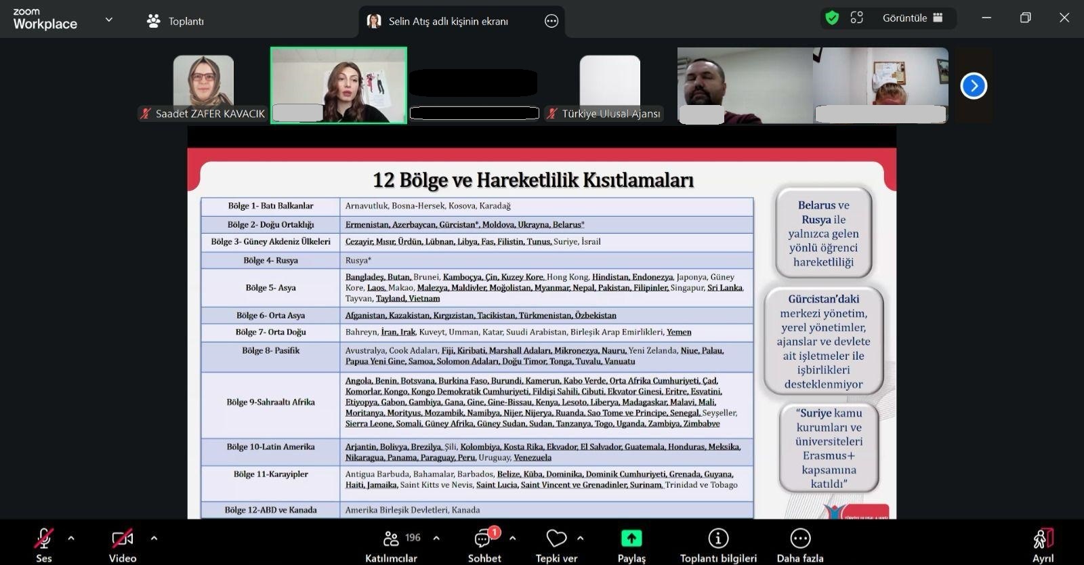Leave the meeting with Ayrıl
The width and height of the screenshot is (1084, 565).
[x=1043, y=539]
